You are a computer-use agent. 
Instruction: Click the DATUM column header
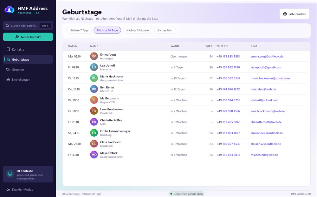coord(73,46)
